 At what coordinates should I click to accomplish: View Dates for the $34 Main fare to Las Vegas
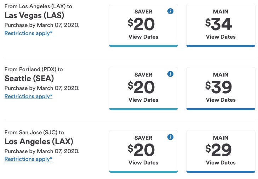pos(220,37)
